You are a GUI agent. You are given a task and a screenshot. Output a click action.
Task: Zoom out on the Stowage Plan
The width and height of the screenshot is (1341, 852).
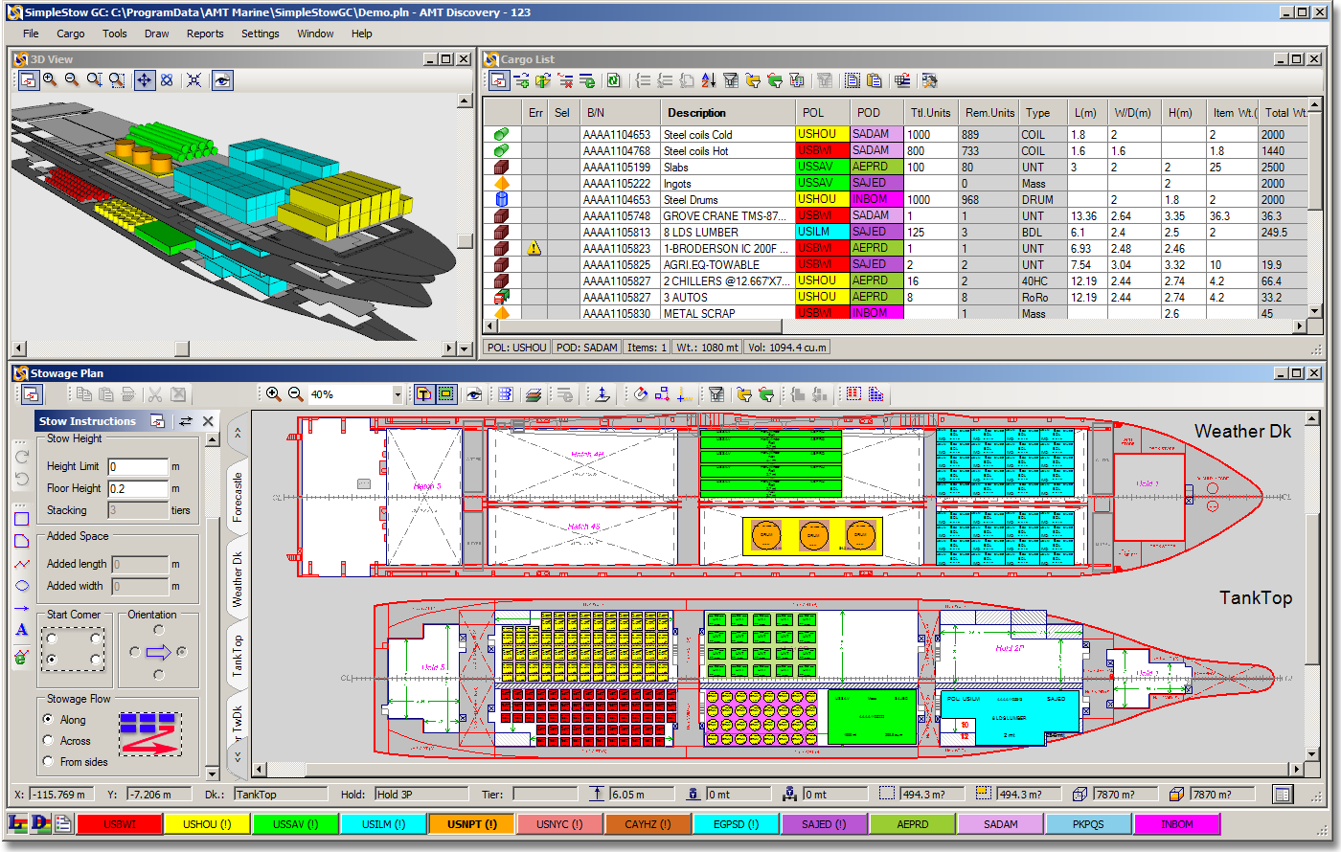pyautogui.click(x=295, y=394)
